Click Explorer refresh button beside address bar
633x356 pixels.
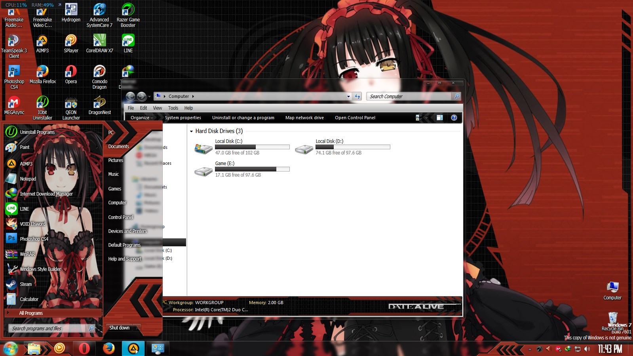tap(357, 96)
